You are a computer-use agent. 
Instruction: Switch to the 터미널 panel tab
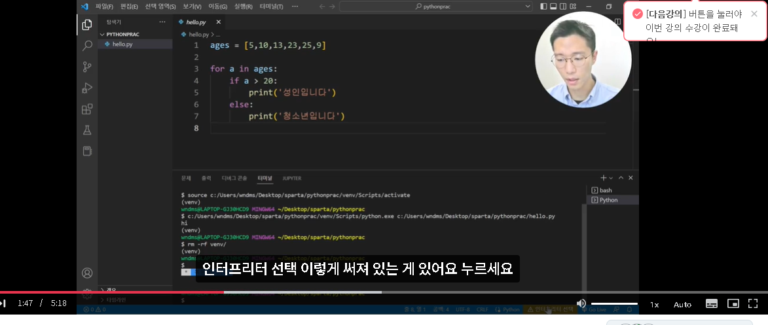pyautogui.click(x=265, y=178)
